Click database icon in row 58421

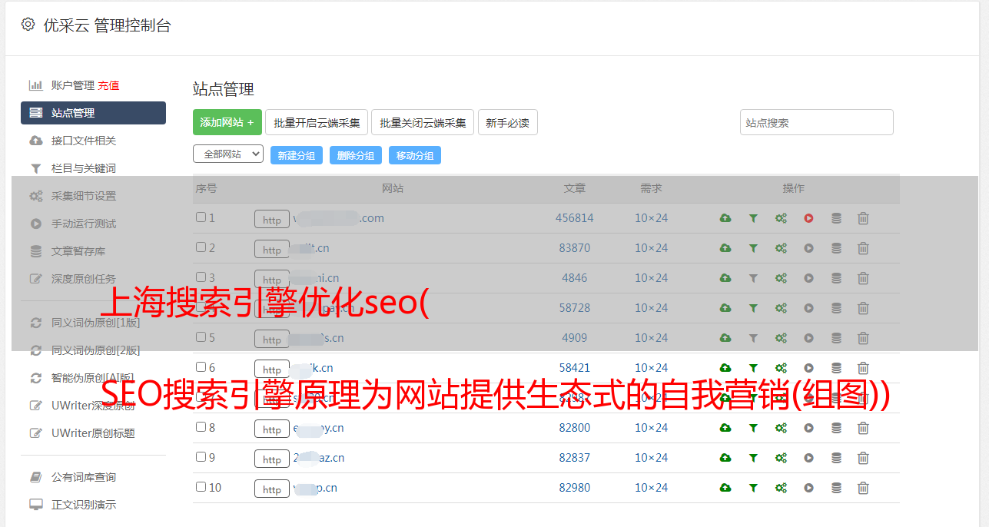point(836,368)
